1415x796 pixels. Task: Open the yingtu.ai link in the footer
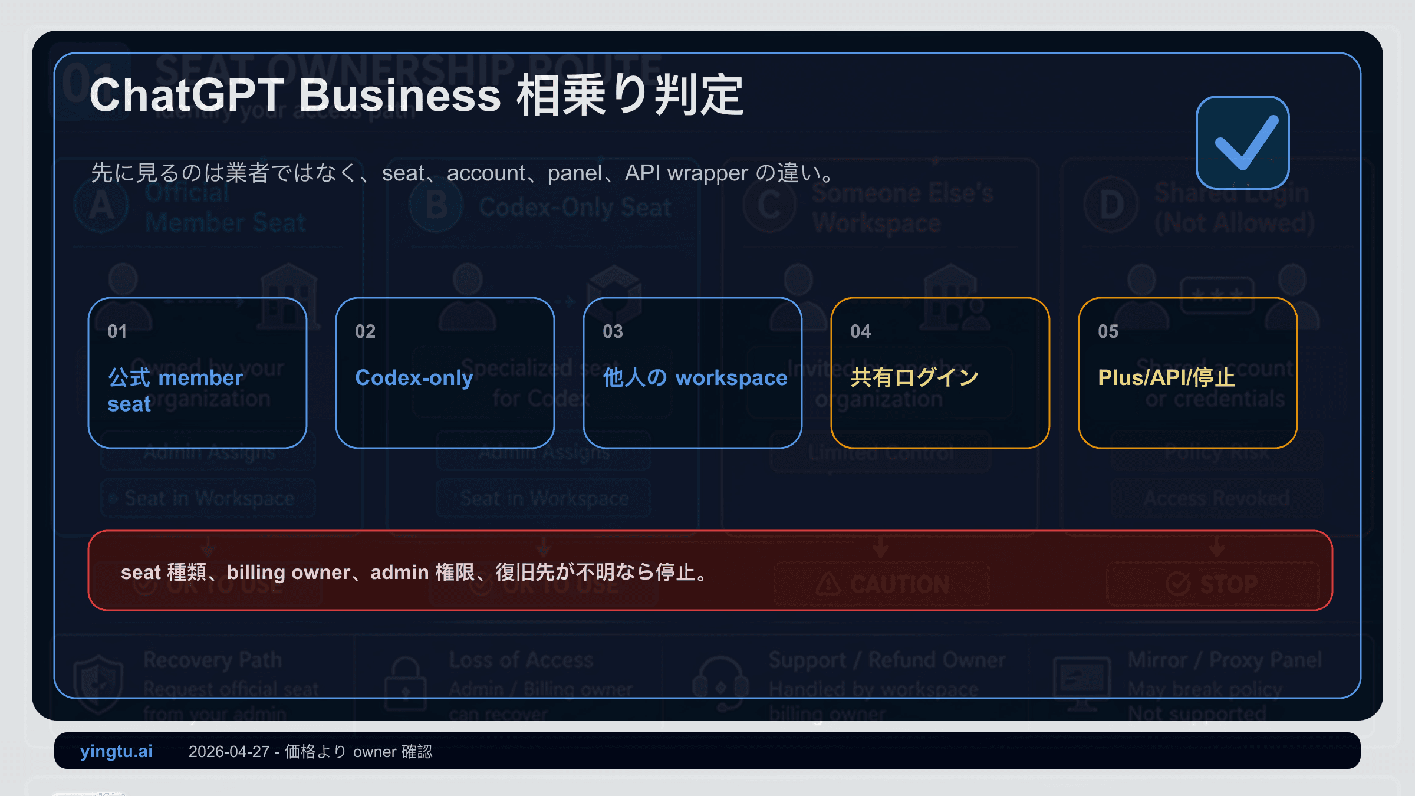point(116,752)
